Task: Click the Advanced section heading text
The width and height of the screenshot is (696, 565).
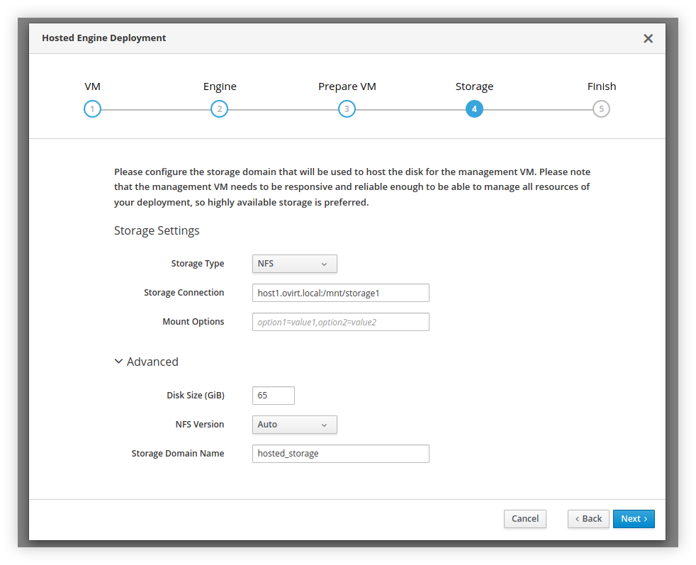Action: click(x=152, y=362)
